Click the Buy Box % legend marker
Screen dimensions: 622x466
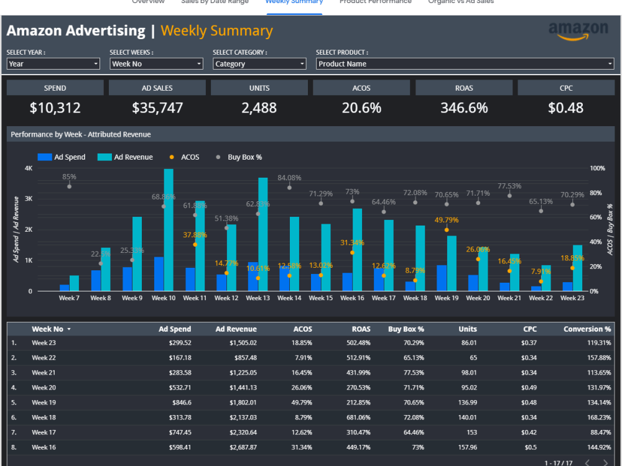[218, 157]
